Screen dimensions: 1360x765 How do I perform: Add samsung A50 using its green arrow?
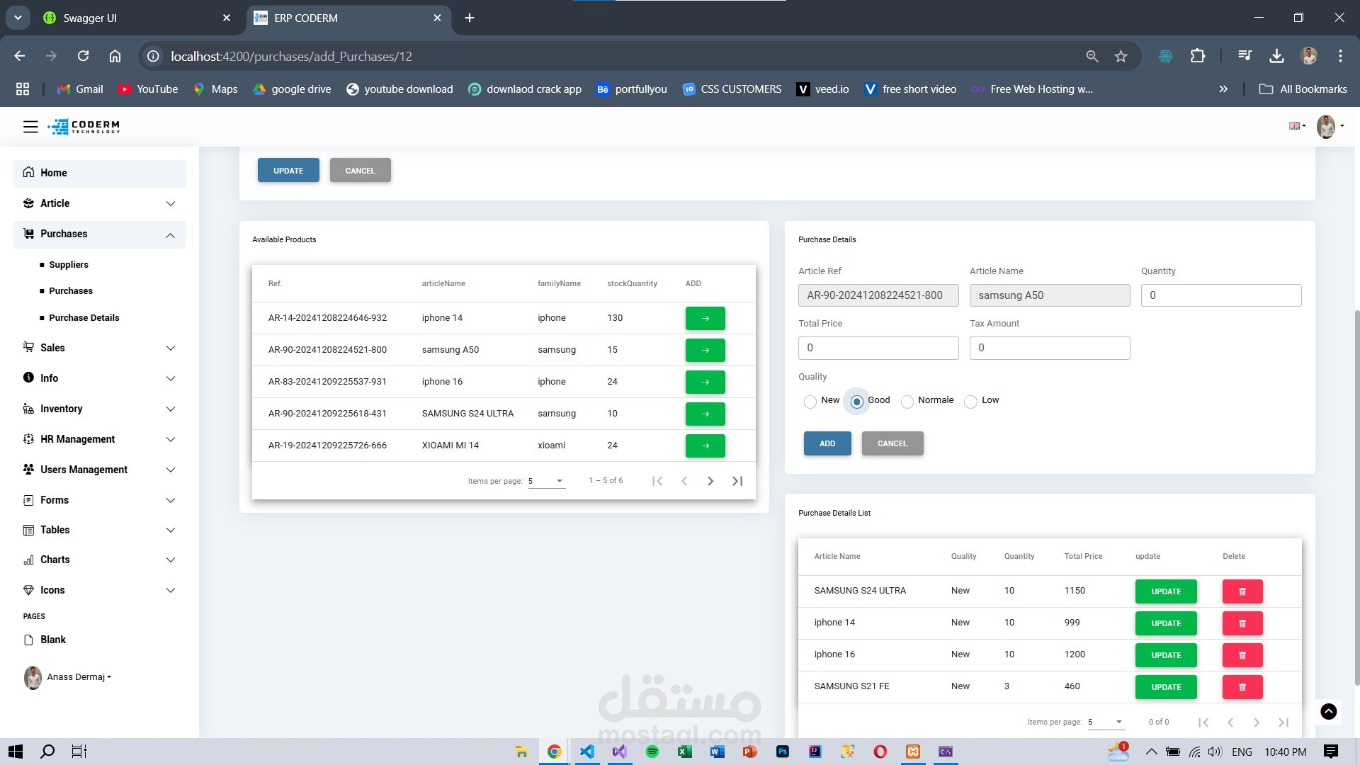705,350
